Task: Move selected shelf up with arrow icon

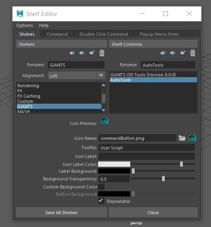Action: click(72, 53)
